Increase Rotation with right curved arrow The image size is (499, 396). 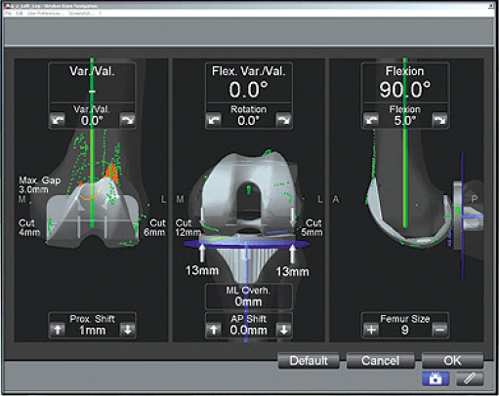(x=283, y=120)
